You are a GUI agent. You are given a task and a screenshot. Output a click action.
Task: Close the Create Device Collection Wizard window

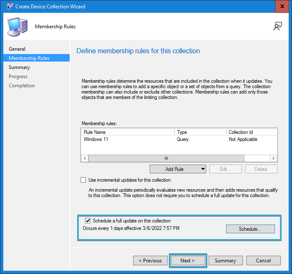click(x=282, y=6)
